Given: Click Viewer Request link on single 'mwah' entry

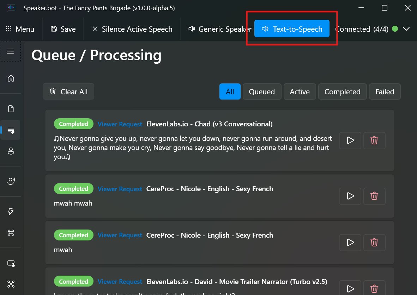Looking at the screenshot, I should click(120, 235).
